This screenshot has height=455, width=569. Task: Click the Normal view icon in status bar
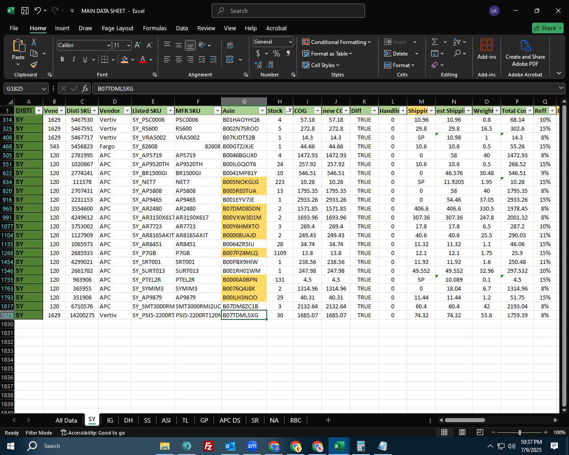[444, 432]
